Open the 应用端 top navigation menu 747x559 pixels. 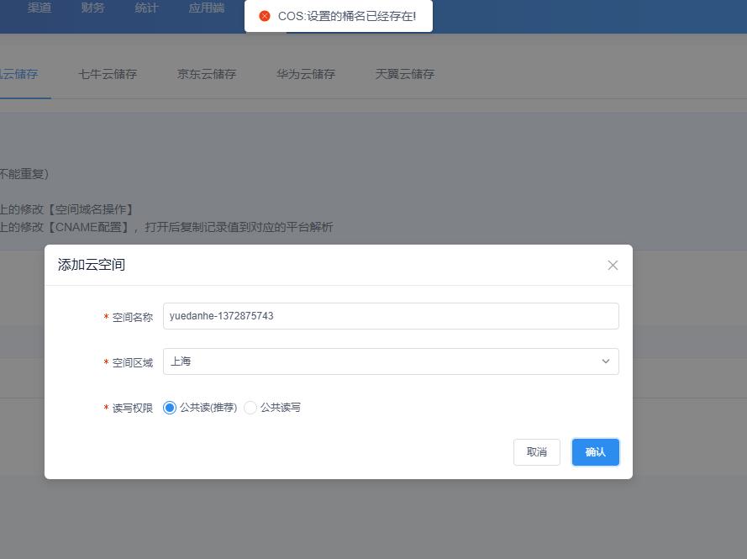click(207, 8)
